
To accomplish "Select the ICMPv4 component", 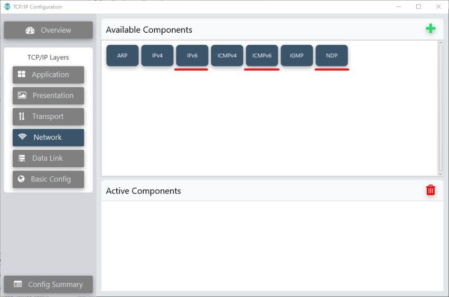I will click(227, 55).
